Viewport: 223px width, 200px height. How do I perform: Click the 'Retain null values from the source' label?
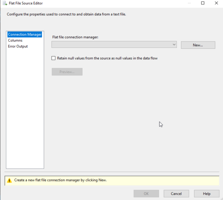107,58
